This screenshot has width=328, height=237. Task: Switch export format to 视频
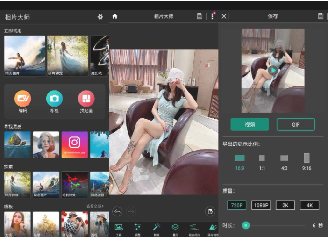[x=250, y=124]
